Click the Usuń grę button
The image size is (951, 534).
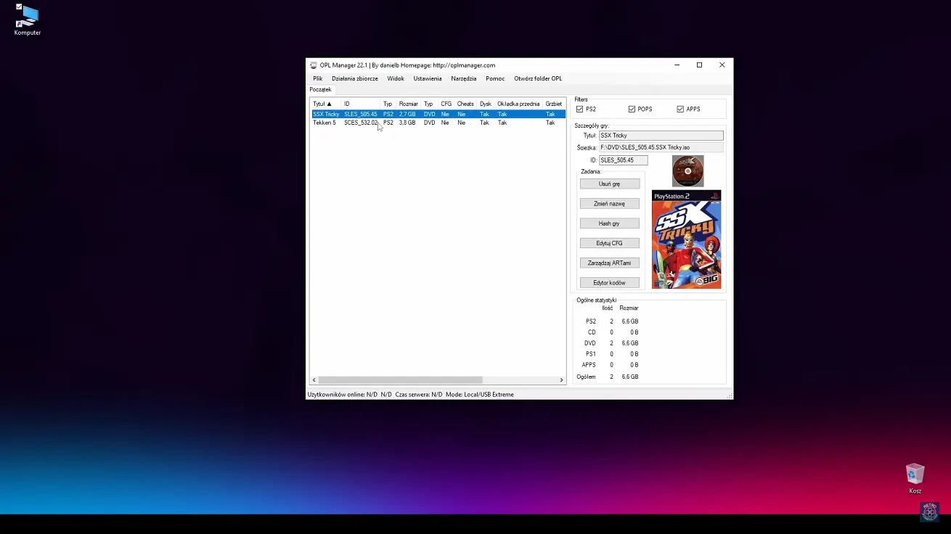pyautogui.click(x=609, y=184)
